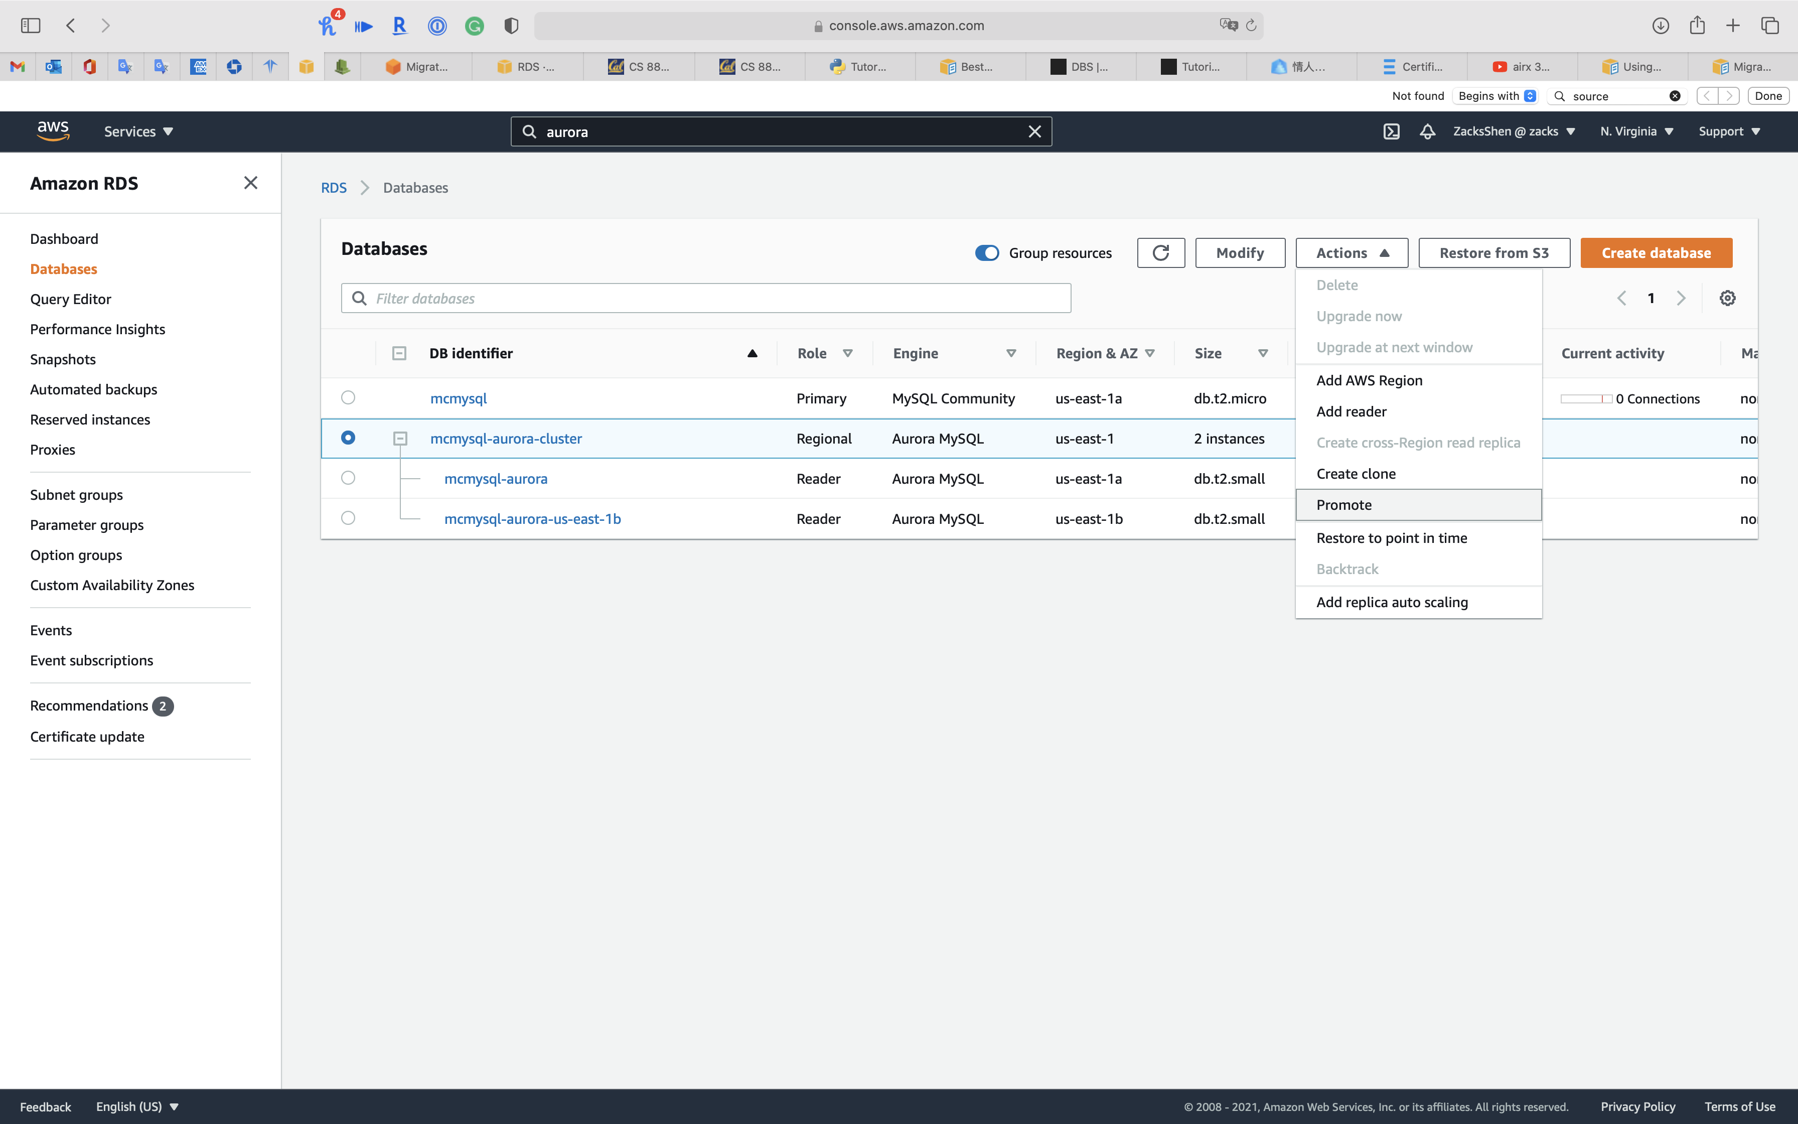Click Safari downloads icon

coord(1661,25)
